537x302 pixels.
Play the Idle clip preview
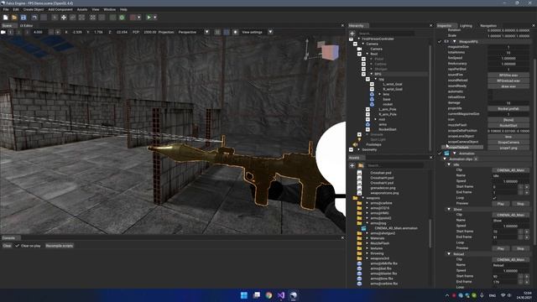point(501,204)
